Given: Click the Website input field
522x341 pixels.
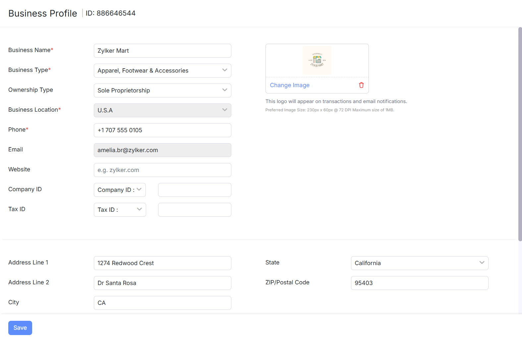Looking at the screenshot, I should (x=162, y=170).
